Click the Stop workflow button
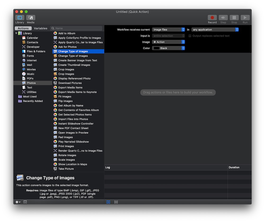 click(x=234, y=18)
